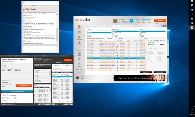Viewport: 195px width, 117px height.
Task: Toggle the Re-Entry format checkbox
Action: pos(140,34)
